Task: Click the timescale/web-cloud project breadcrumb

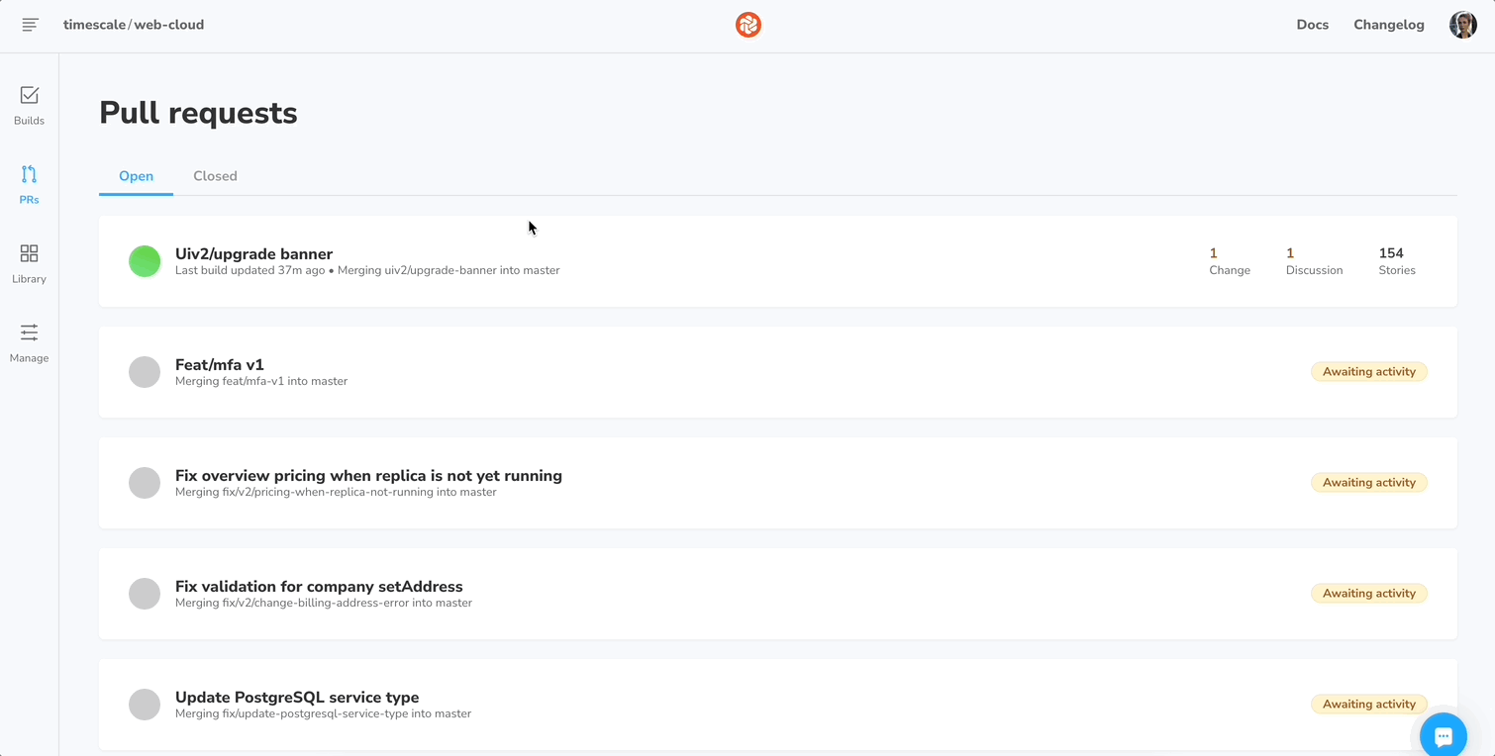Action: tap(134, 25)
